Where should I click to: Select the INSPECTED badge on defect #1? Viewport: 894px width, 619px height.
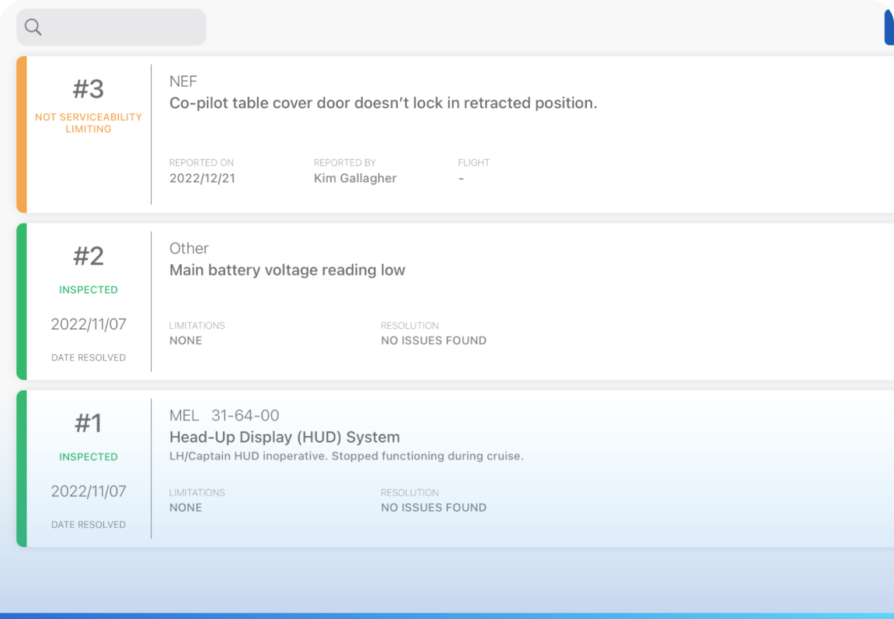pos(88,457)
